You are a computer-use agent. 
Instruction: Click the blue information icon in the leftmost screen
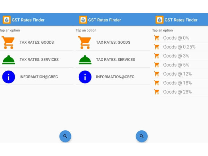(8, 77)
